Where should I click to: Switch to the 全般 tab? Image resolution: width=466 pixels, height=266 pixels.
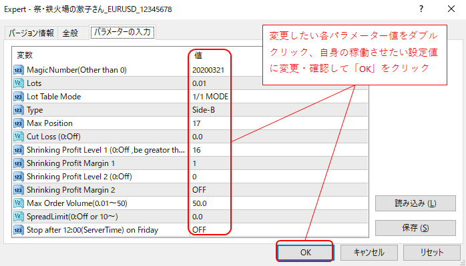pos(70,33)
